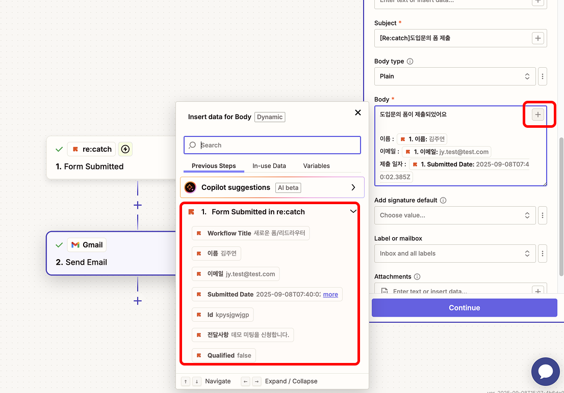Add step between Form Submitted and Gmail
This screenshot has height=393, width=564.
[x=137, y=205]
